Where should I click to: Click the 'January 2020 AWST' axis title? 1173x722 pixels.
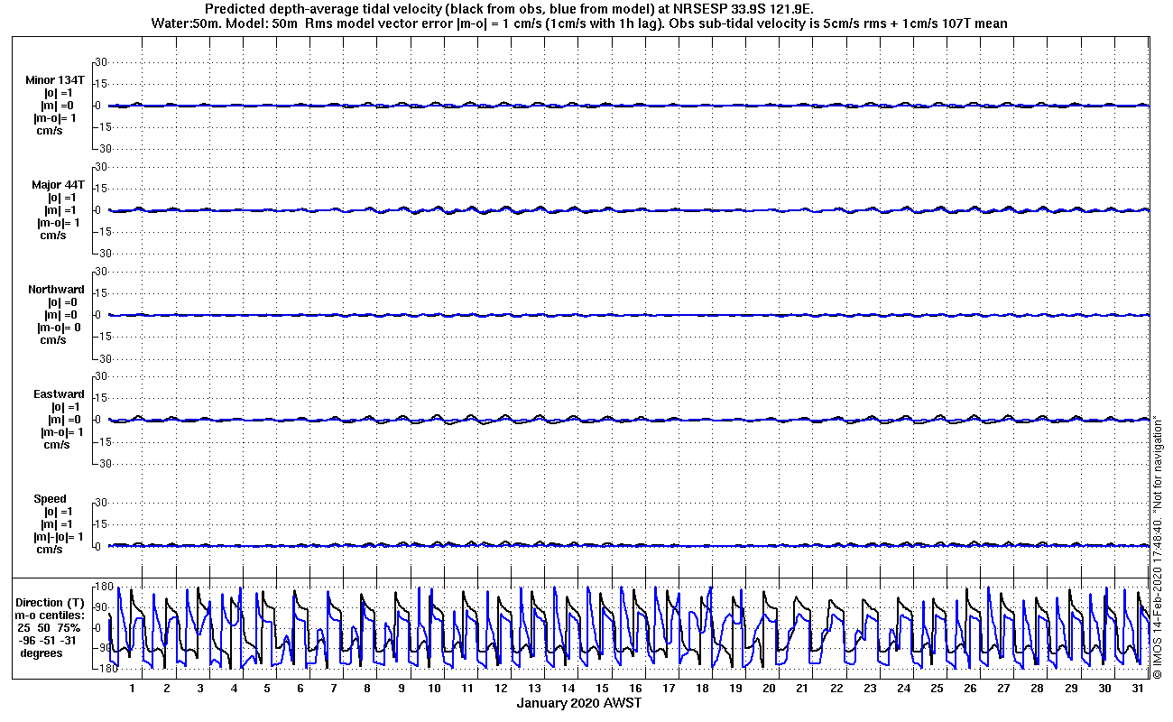tap(579, 703)
